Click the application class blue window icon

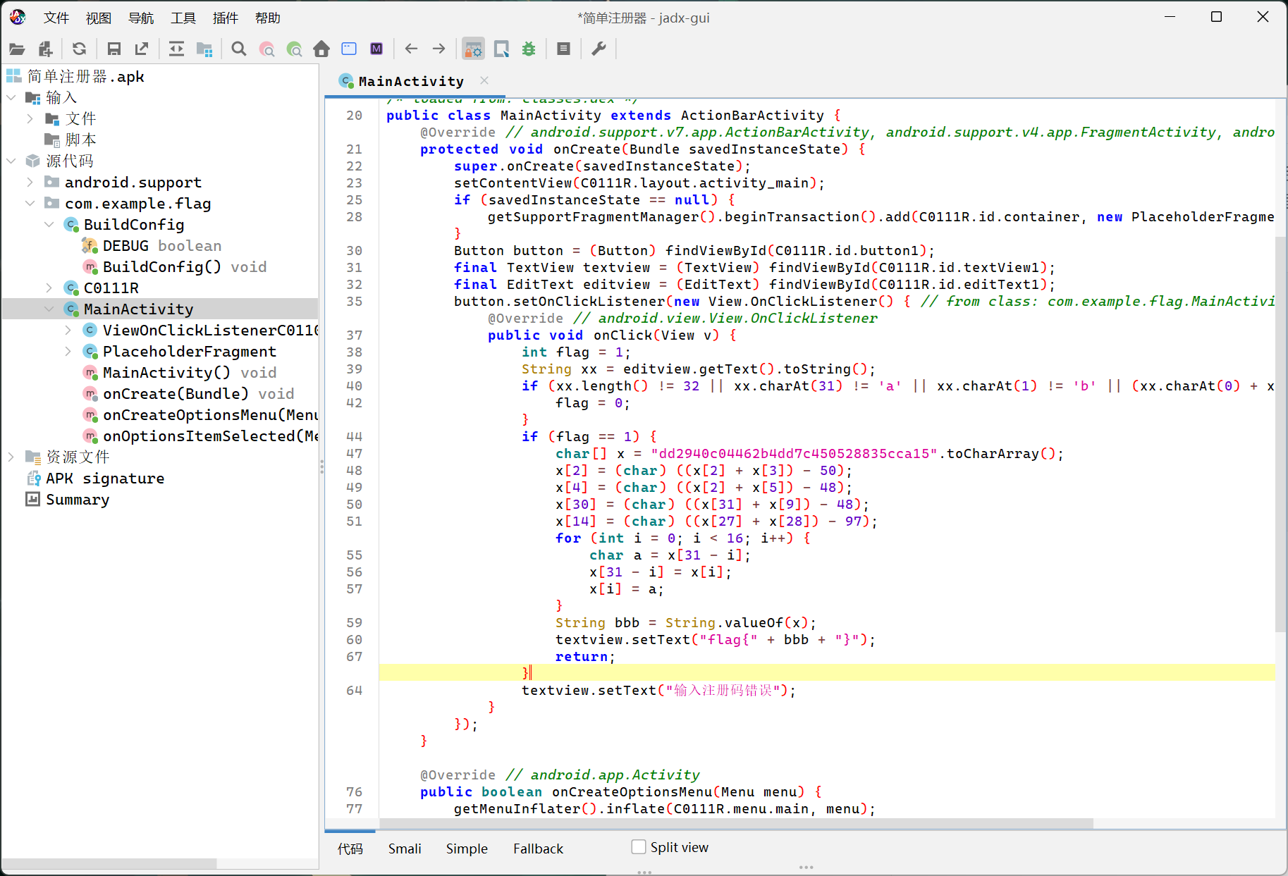349,49
